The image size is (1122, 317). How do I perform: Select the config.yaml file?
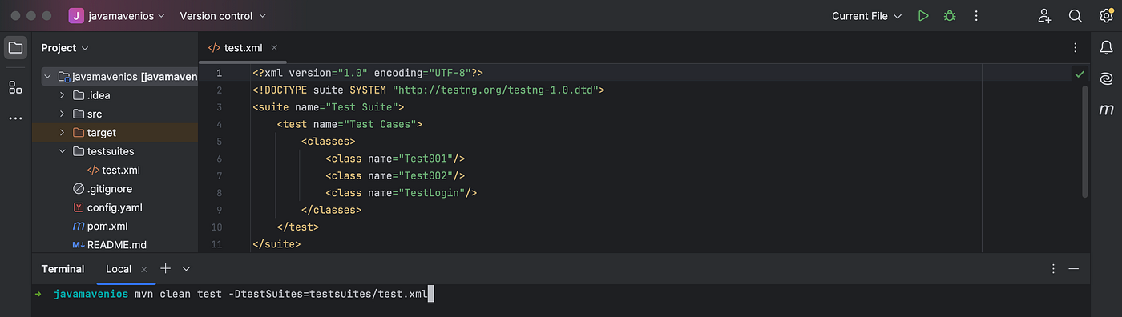point(115,207)
